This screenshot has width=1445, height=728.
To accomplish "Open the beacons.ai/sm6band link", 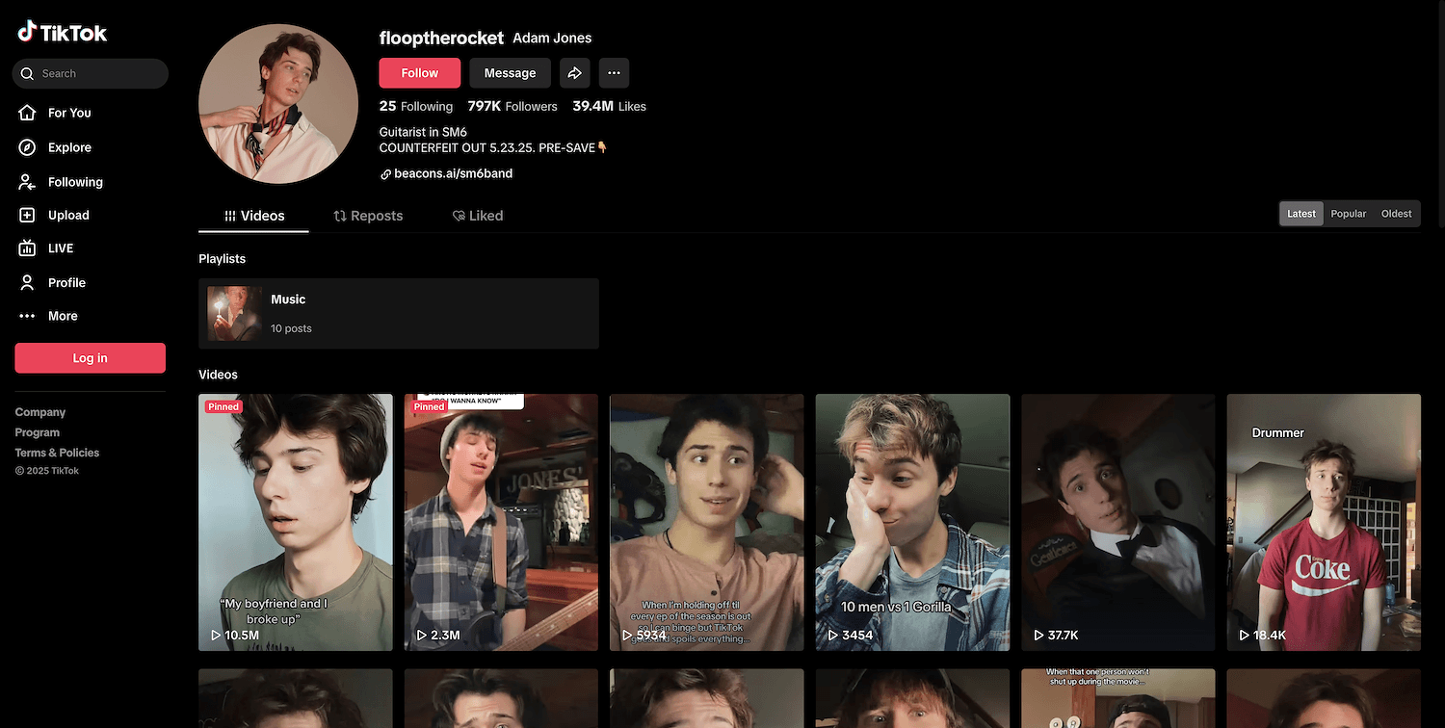I will coord(453,174).
